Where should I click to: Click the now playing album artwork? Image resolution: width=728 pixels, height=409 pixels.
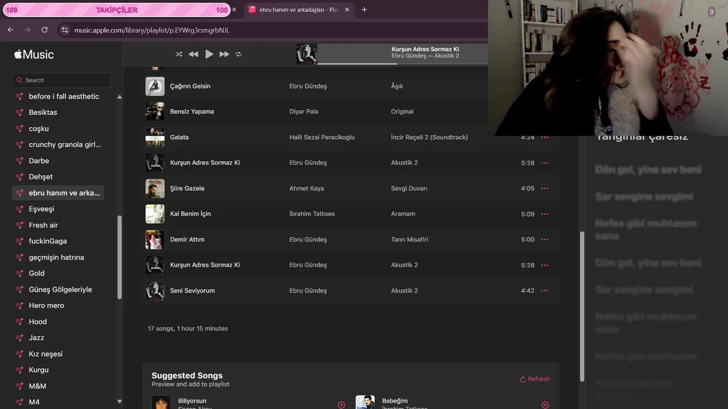click(307, 54)
